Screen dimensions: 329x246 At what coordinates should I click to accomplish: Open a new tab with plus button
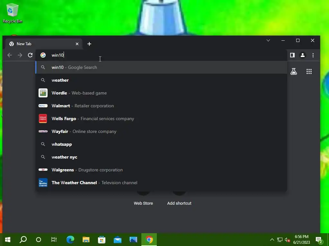tap(89, 44)
